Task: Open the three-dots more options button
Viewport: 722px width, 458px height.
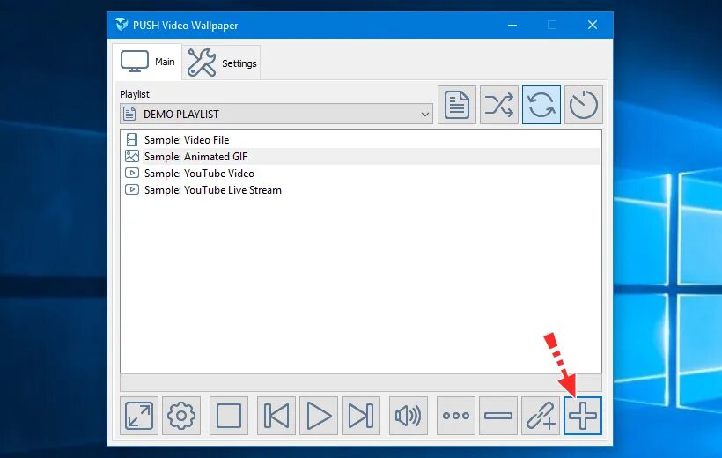Action: coord(456,416)
